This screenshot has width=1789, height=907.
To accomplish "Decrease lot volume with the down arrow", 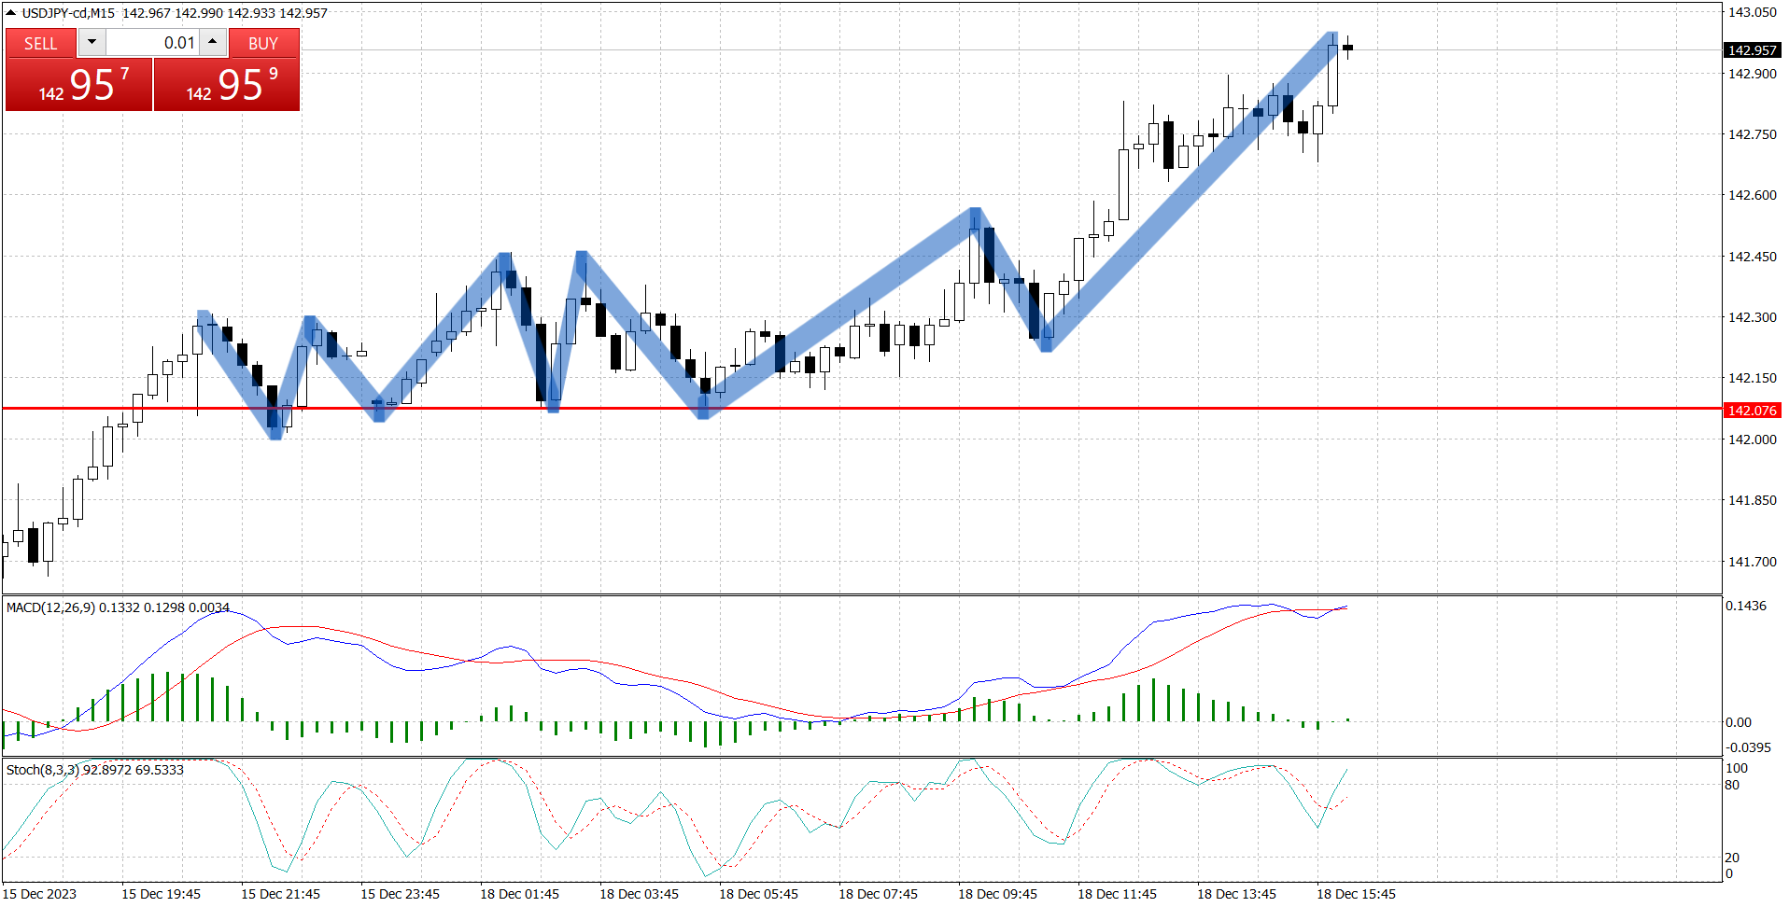I will 92,42.
